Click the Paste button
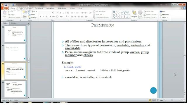187x105 pixels. 4,14
